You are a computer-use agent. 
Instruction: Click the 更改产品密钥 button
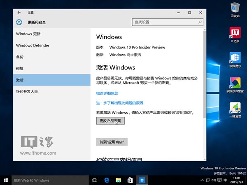pos(110,121)
